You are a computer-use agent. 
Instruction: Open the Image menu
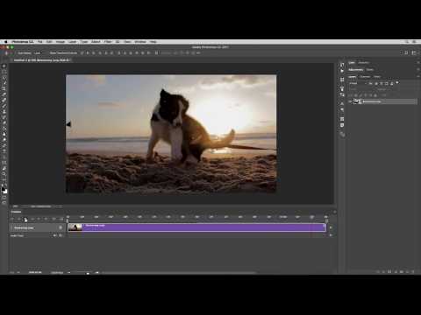pyautogui.click(x=61, y=42)
